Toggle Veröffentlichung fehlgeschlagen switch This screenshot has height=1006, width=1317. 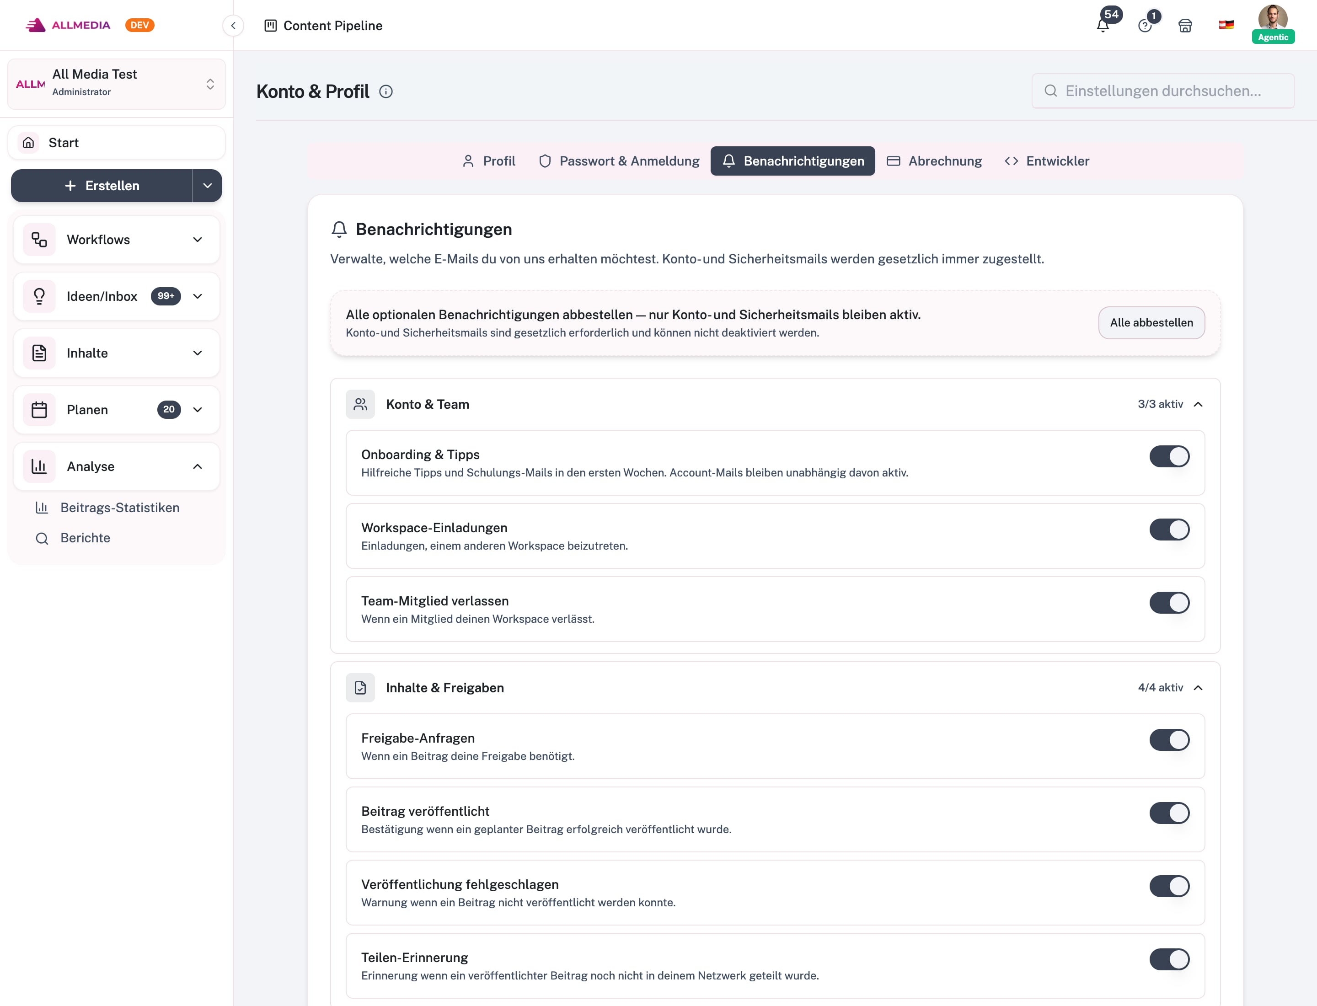[x=1169, y=886]
